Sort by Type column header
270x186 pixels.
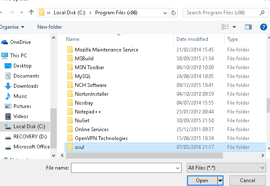pyautogui.click(x=232, y=39)
